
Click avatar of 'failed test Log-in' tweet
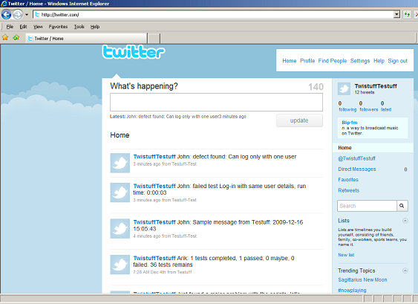[120, 193]
